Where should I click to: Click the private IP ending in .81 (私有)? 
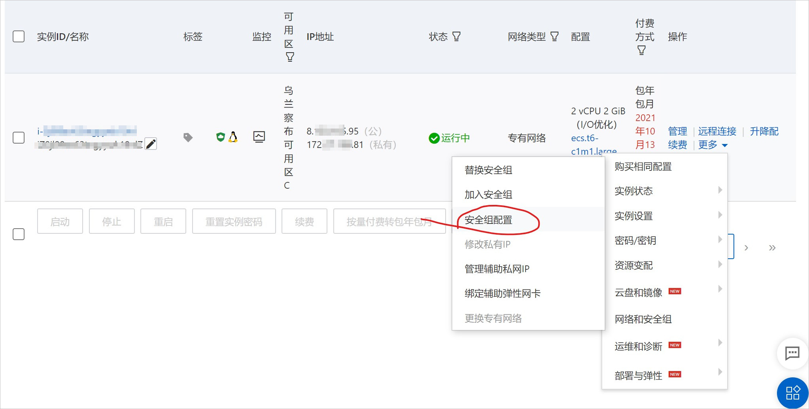tap(352, 145)
